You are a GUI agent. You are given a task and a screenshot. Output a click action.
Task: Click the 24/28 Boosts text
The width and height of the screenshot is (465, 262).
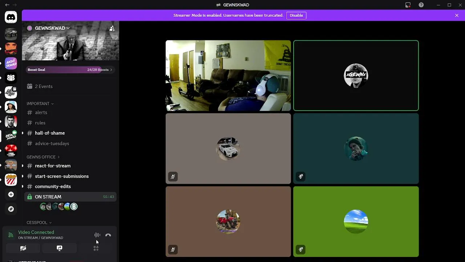tap(98, 70)
